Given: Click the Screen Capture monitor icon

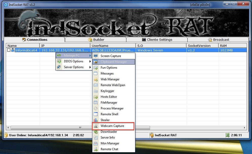Looking at the screenshot, I should pos(96,56).
